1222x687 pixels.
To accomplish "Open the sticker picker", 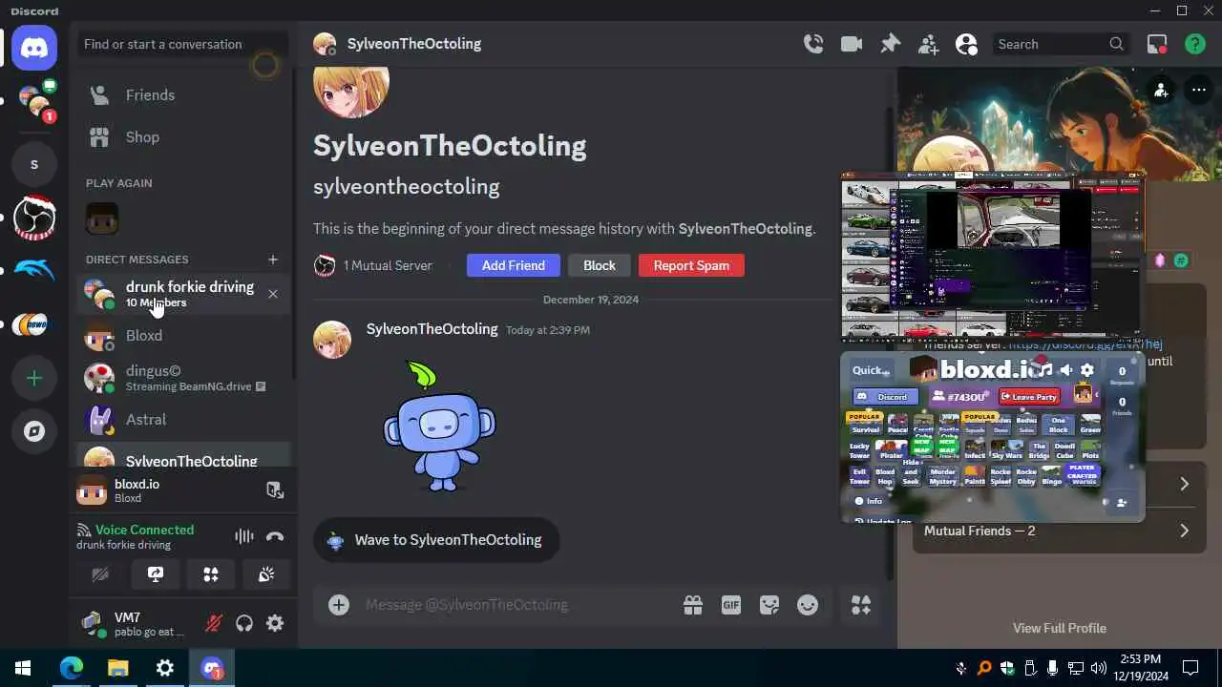I will pos(769,605).
